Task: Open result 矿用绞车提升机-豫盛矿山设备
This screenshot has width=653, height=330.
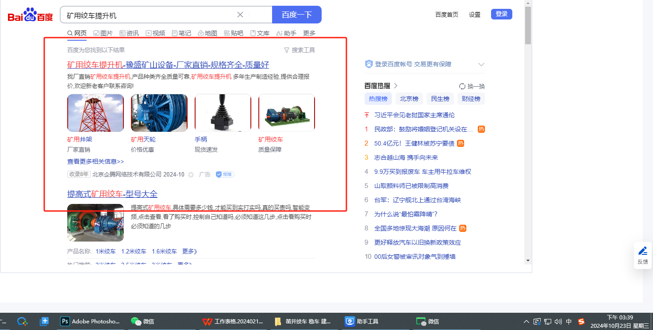Action: point(168,65)
